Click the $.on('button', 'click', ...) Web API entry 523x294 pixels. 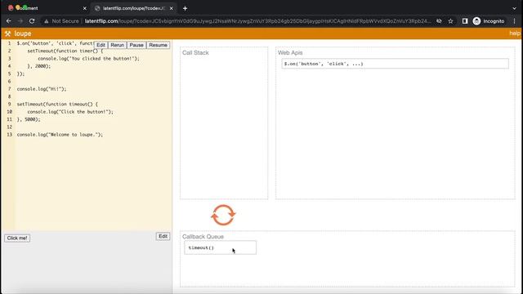pos(395,64)
